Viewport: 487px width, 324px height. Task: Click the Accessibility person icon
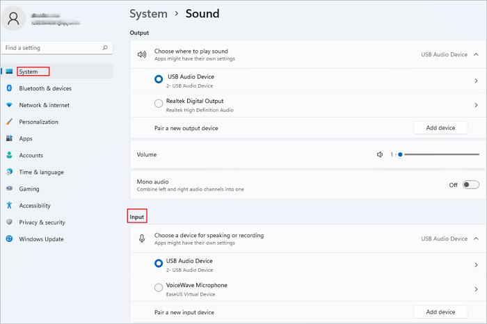click(9, 206)
